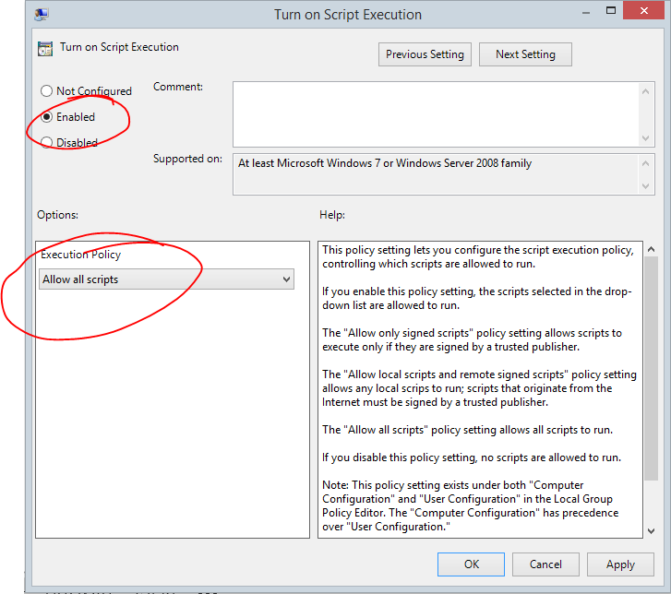Click the Comment box scroll up arrow
The image size is (671, 594).
point(646,90)
